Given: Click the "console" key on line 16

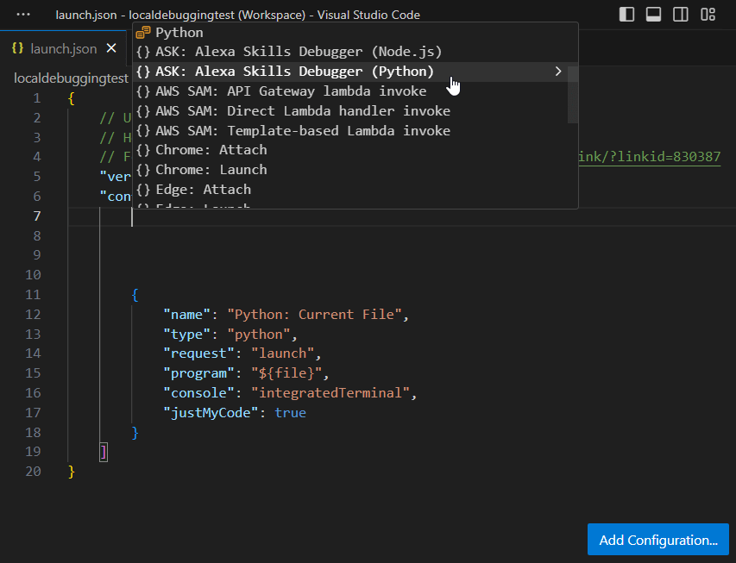Looking at the screenshot, I should coord(198,392).
